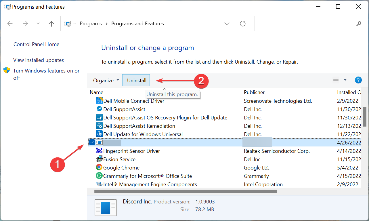Screen dimensions: 369x221
Task: Select the Dell SupportAssist icon
Action: pyautogui.click(x=99, y=109)
